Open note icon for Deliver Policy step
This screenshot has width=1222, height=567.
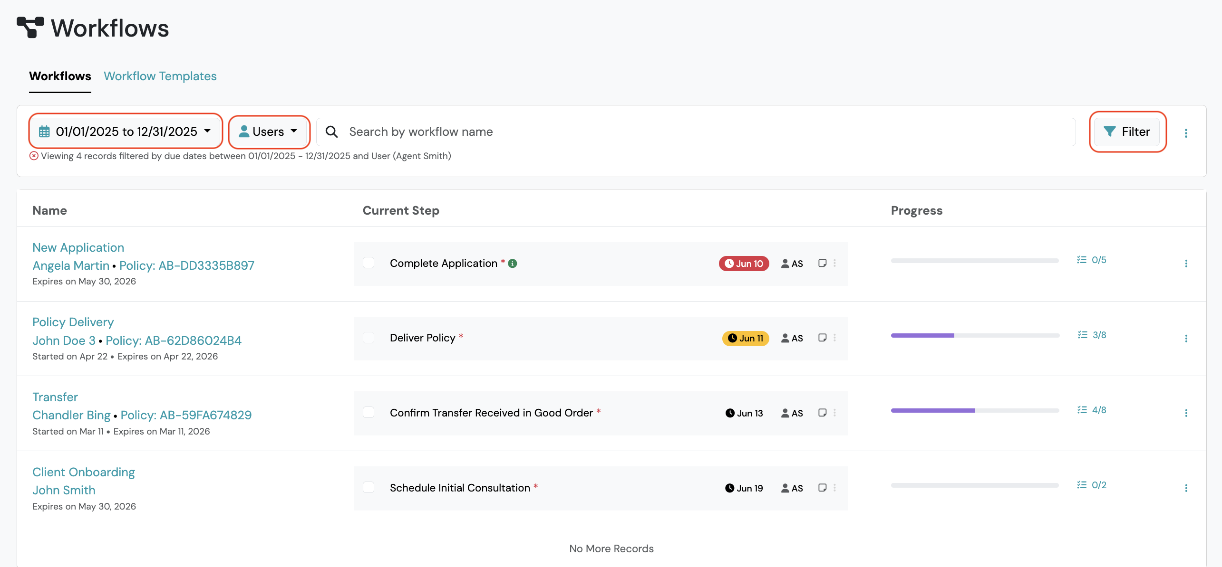pos(822,338)
